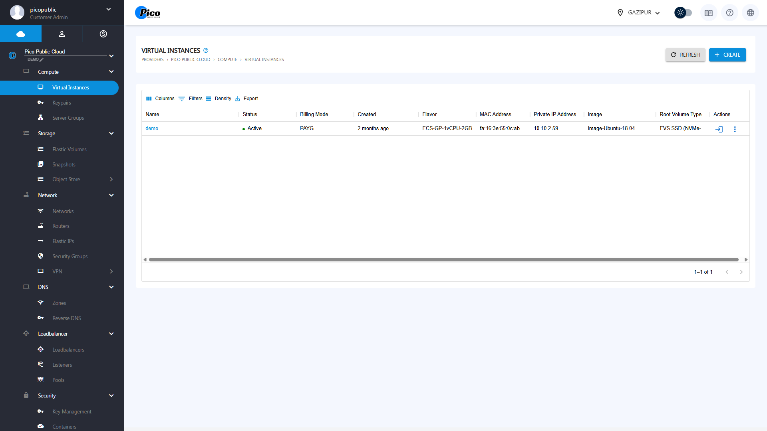This screenshot has height=431, width=767.
Task: Click the cloud services tab icon
Action: tap(21, 34)
